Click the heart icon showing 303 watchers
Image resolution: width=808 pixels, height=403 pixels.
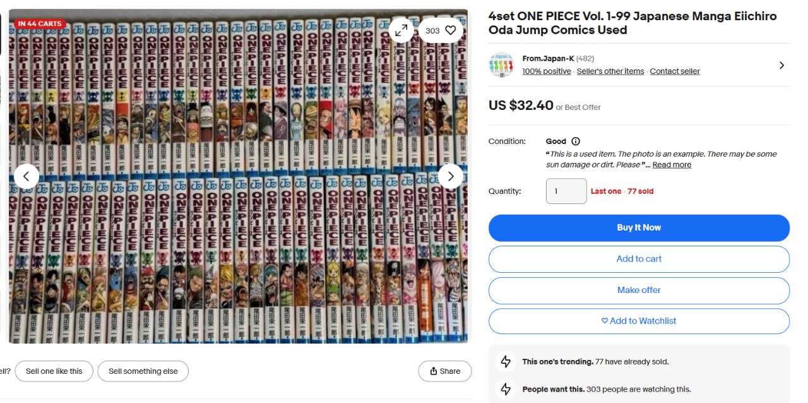pyautogui.click(x=450, y=30)
